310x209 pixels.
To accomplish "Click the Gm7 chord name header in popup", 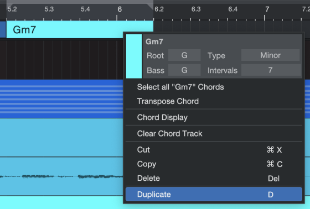I will 154,41.
